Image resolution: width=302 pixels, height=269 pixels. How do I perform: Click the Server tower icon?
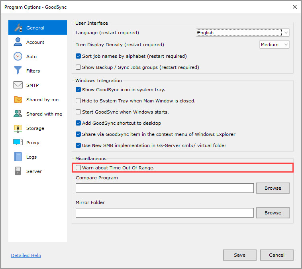tap(18, 171)
